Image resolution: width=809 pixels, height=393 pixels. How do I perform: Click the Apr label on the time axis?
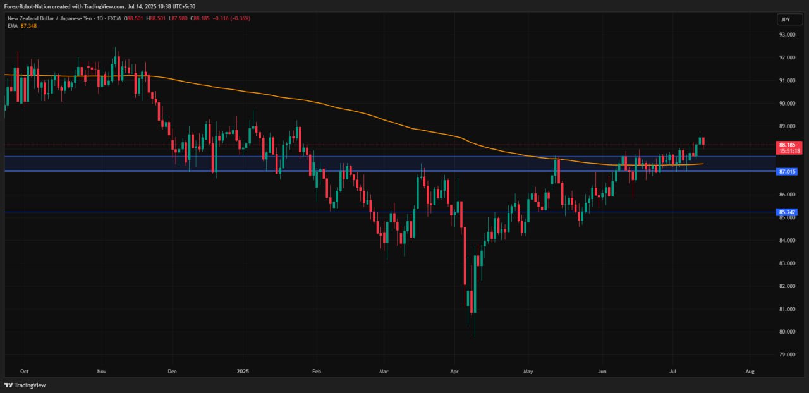pyautogui.click(x=454, y=371)
